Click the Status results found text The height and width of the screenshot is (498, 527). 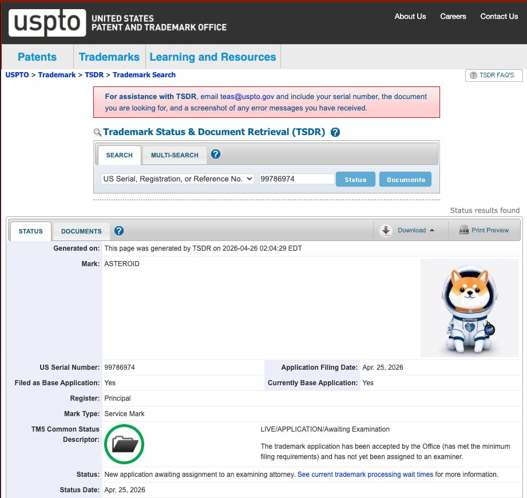(485, 211)
